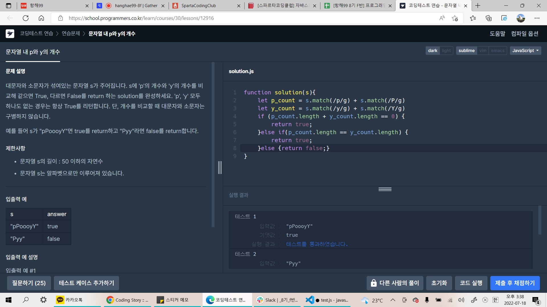Show hidden system tray icons
547x307 pixels.
(393, 300)
